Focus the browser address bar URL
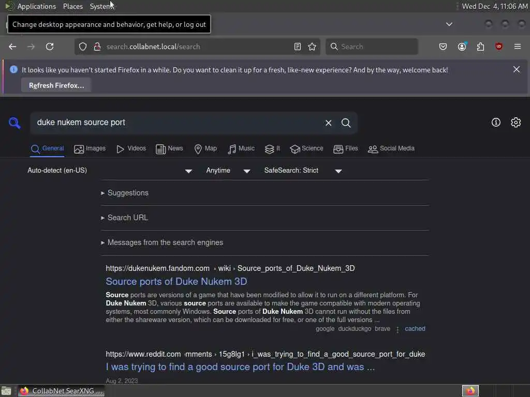 point(198,47)
